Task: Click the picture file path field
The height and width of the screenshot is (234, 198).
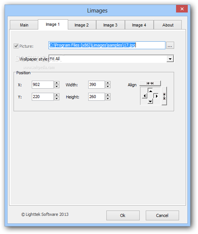Action: point(107,45)
